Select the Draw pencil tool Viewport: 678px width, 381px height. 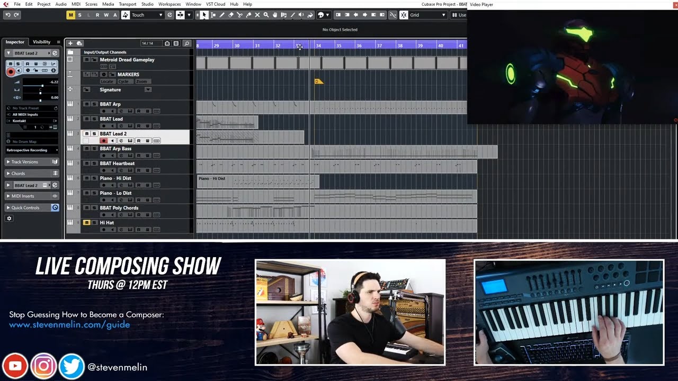click(222, 15)
